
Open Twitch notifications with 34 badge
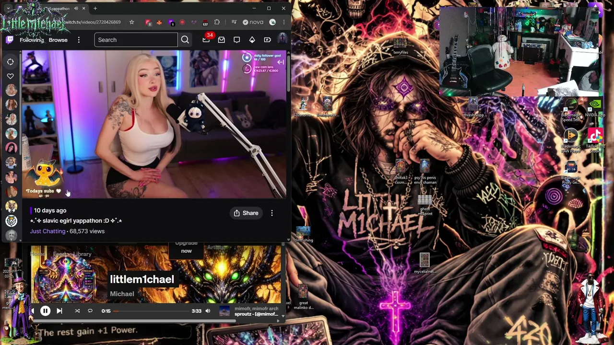[206, 40]
